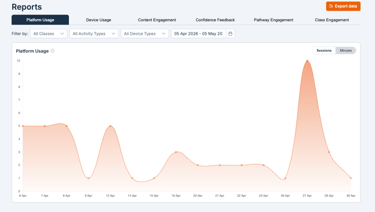Click the 27 Apr axis label
Viewport: 375px width, 212px height.
click(x=307, y=196)
